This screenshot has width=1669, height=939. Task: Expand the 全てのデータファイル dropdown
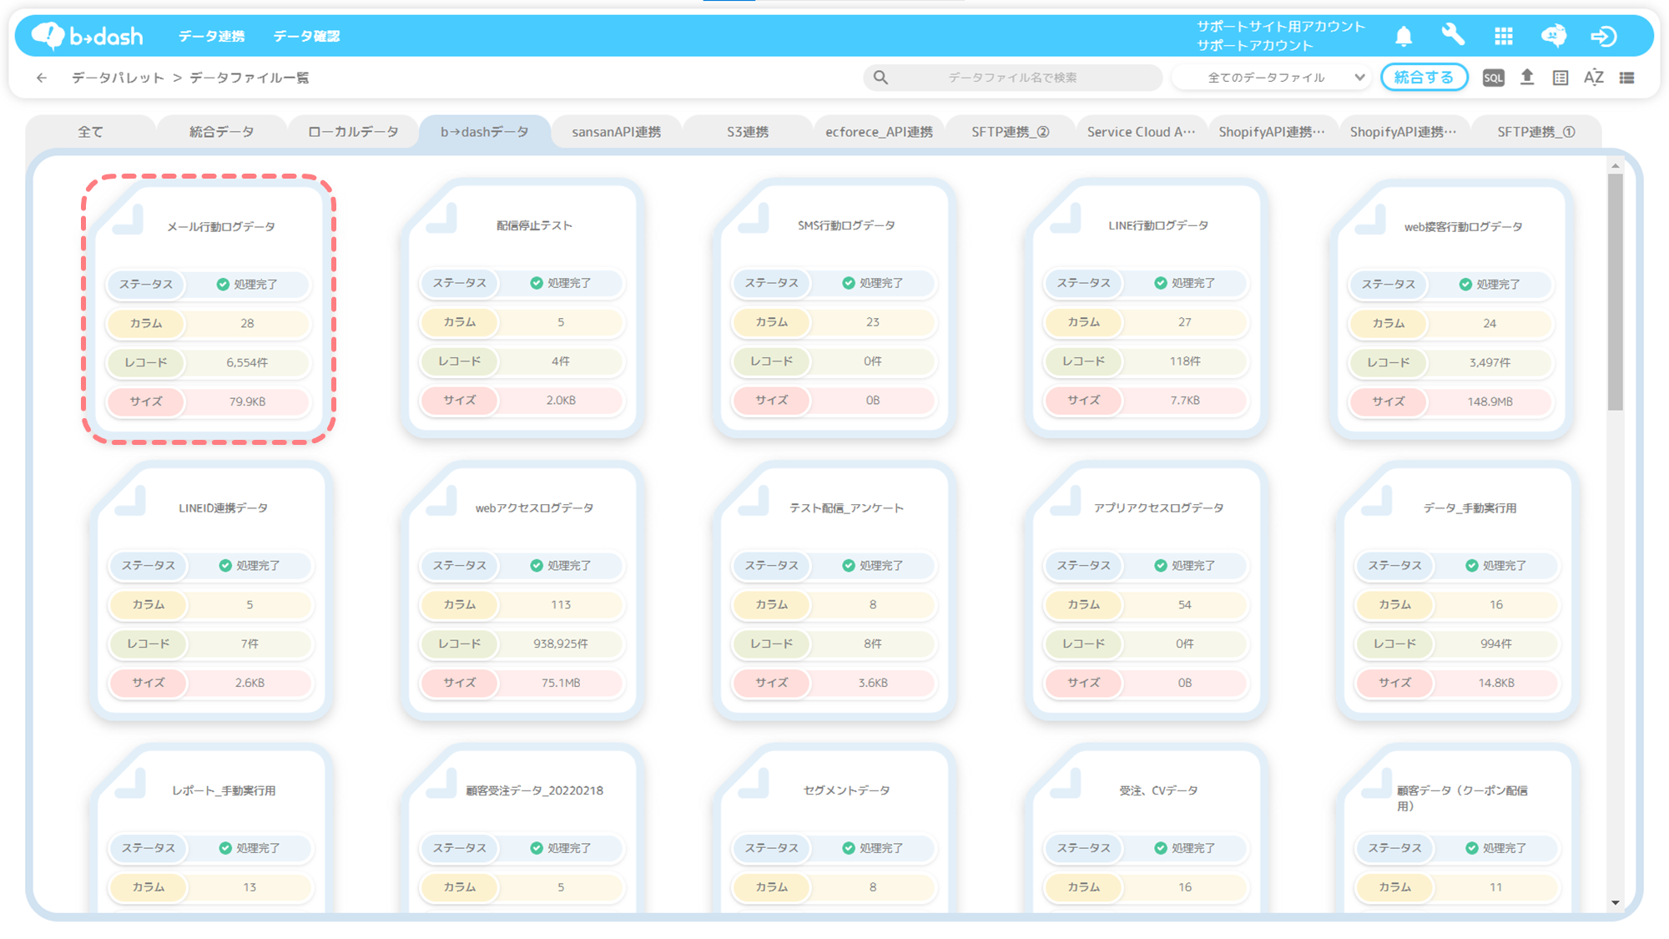1275,78
